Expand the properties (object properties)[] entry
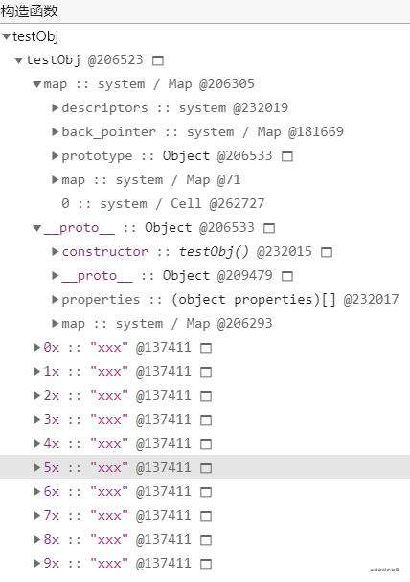 [55, 299]
